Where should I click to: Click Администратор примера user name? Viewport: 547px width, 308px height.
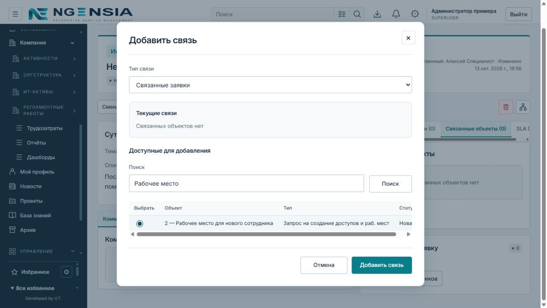[464, 11]
